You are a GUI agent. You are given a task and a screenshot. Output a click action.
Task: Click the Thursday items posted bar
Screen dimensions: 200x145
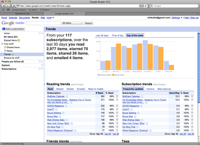point(145,55)
